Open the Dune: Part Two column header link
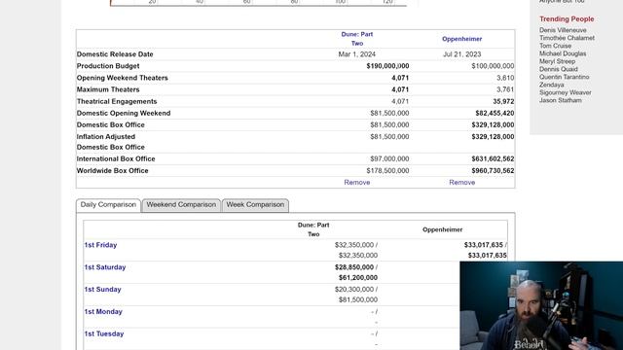 click(357, 39)
